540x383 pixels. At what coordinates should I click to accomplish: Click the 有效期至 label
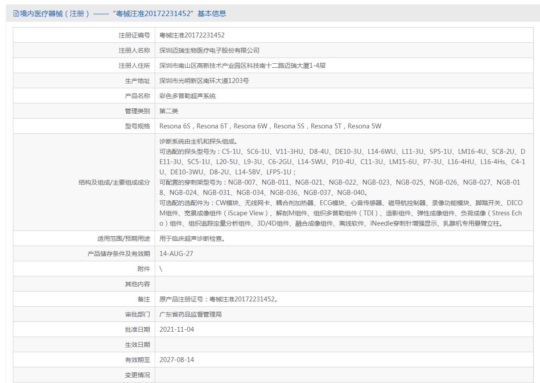coord(137,360)
